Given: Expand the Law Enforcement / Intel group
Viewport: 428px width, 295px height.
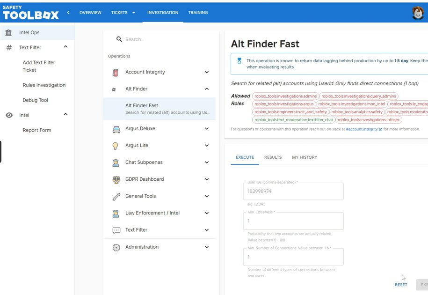Looking at the screenshot, I should pos(207,213).
